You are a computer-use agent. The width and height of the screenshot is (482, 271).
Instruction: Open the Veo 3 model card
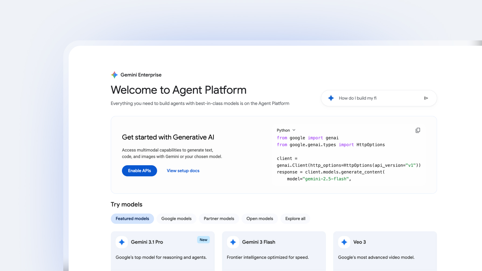coord(385,251)
